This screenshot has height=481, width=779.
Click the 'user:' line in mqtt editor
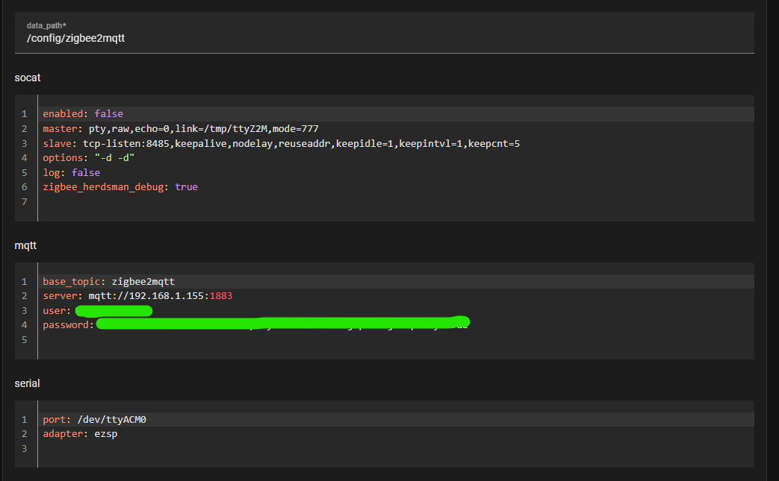tap(97, 311)
